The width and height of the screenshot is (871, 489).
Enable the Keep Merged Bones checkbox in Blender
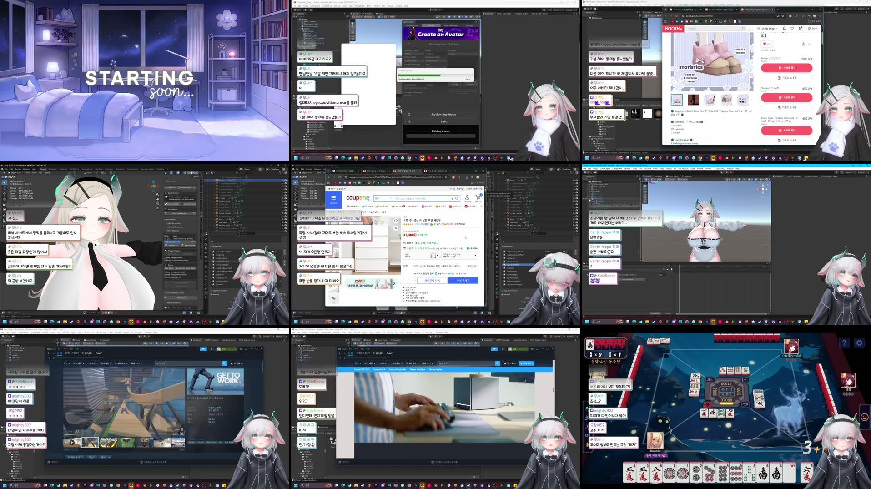[165, 258]
